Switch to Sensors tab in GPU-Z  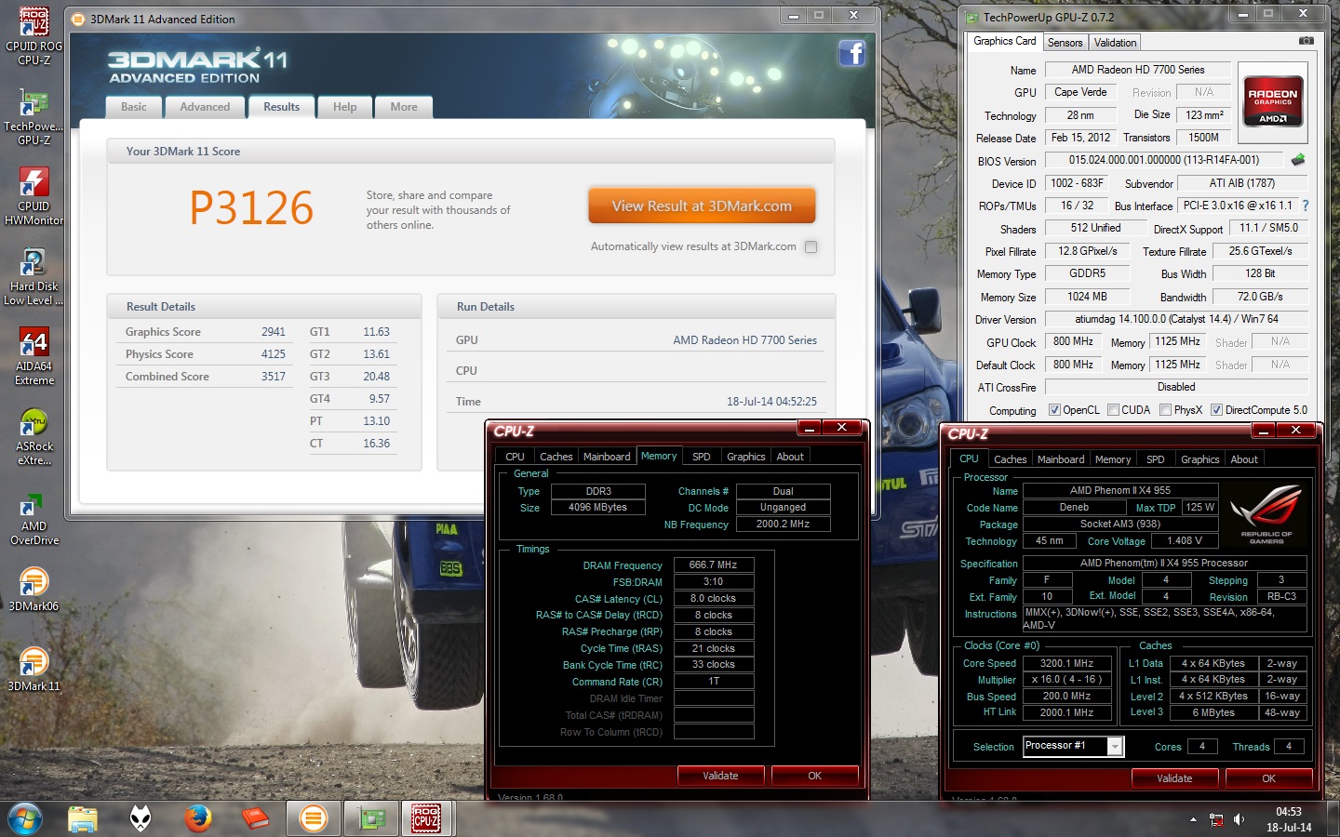click(1065, 43)
